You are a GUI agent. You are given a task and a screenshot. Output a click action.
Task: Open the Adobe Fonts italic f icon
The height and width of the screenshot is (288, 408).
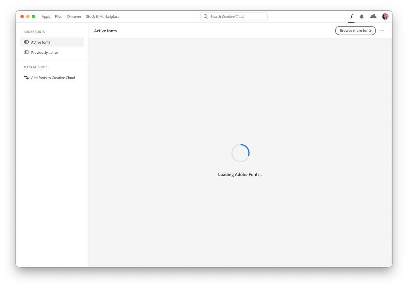(351, 16)
